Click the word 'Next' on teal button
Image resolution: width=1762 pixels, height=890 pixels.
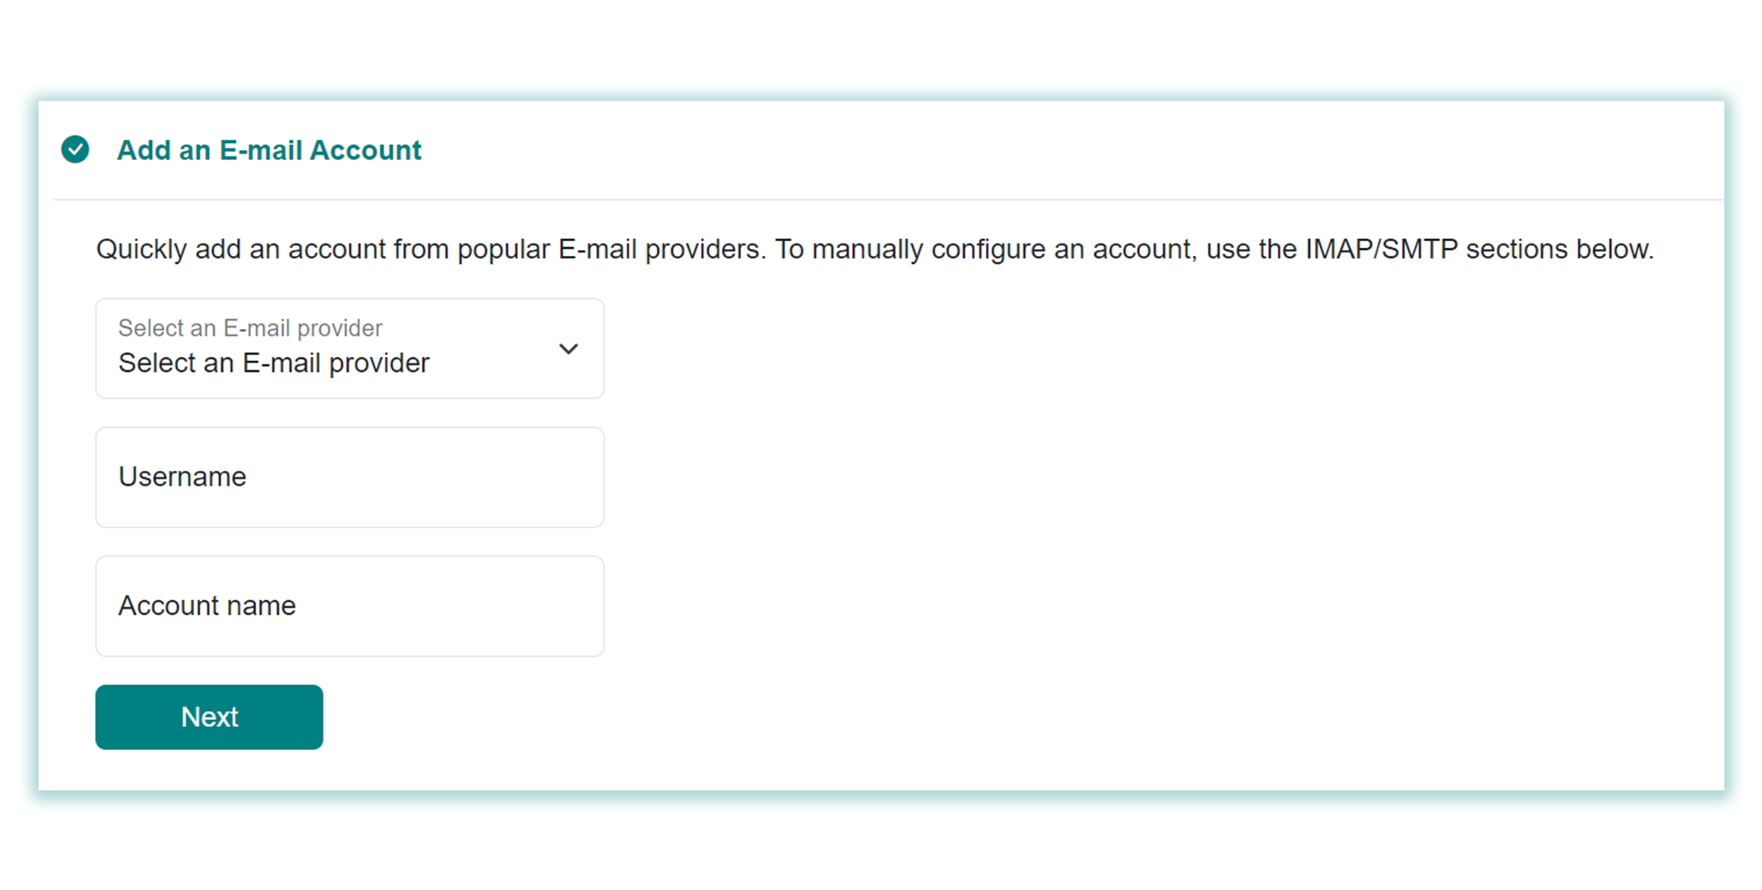coord(209,717)
